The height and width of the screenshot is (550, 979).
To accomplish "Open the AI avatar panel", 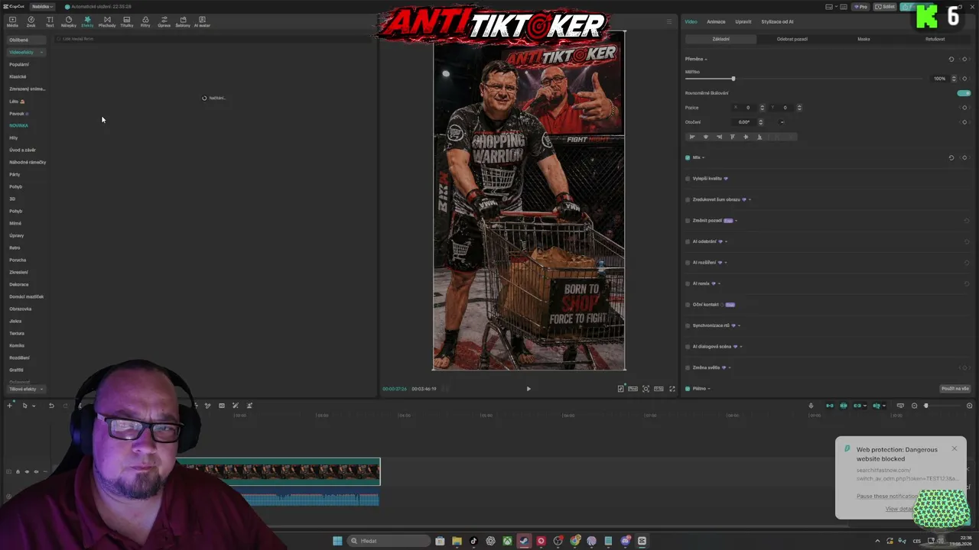I will click(x=202, y=21).
